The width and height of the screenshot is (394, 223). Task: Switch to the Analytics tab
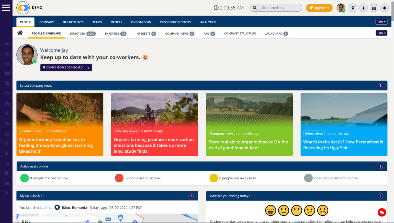click(208, 22)
